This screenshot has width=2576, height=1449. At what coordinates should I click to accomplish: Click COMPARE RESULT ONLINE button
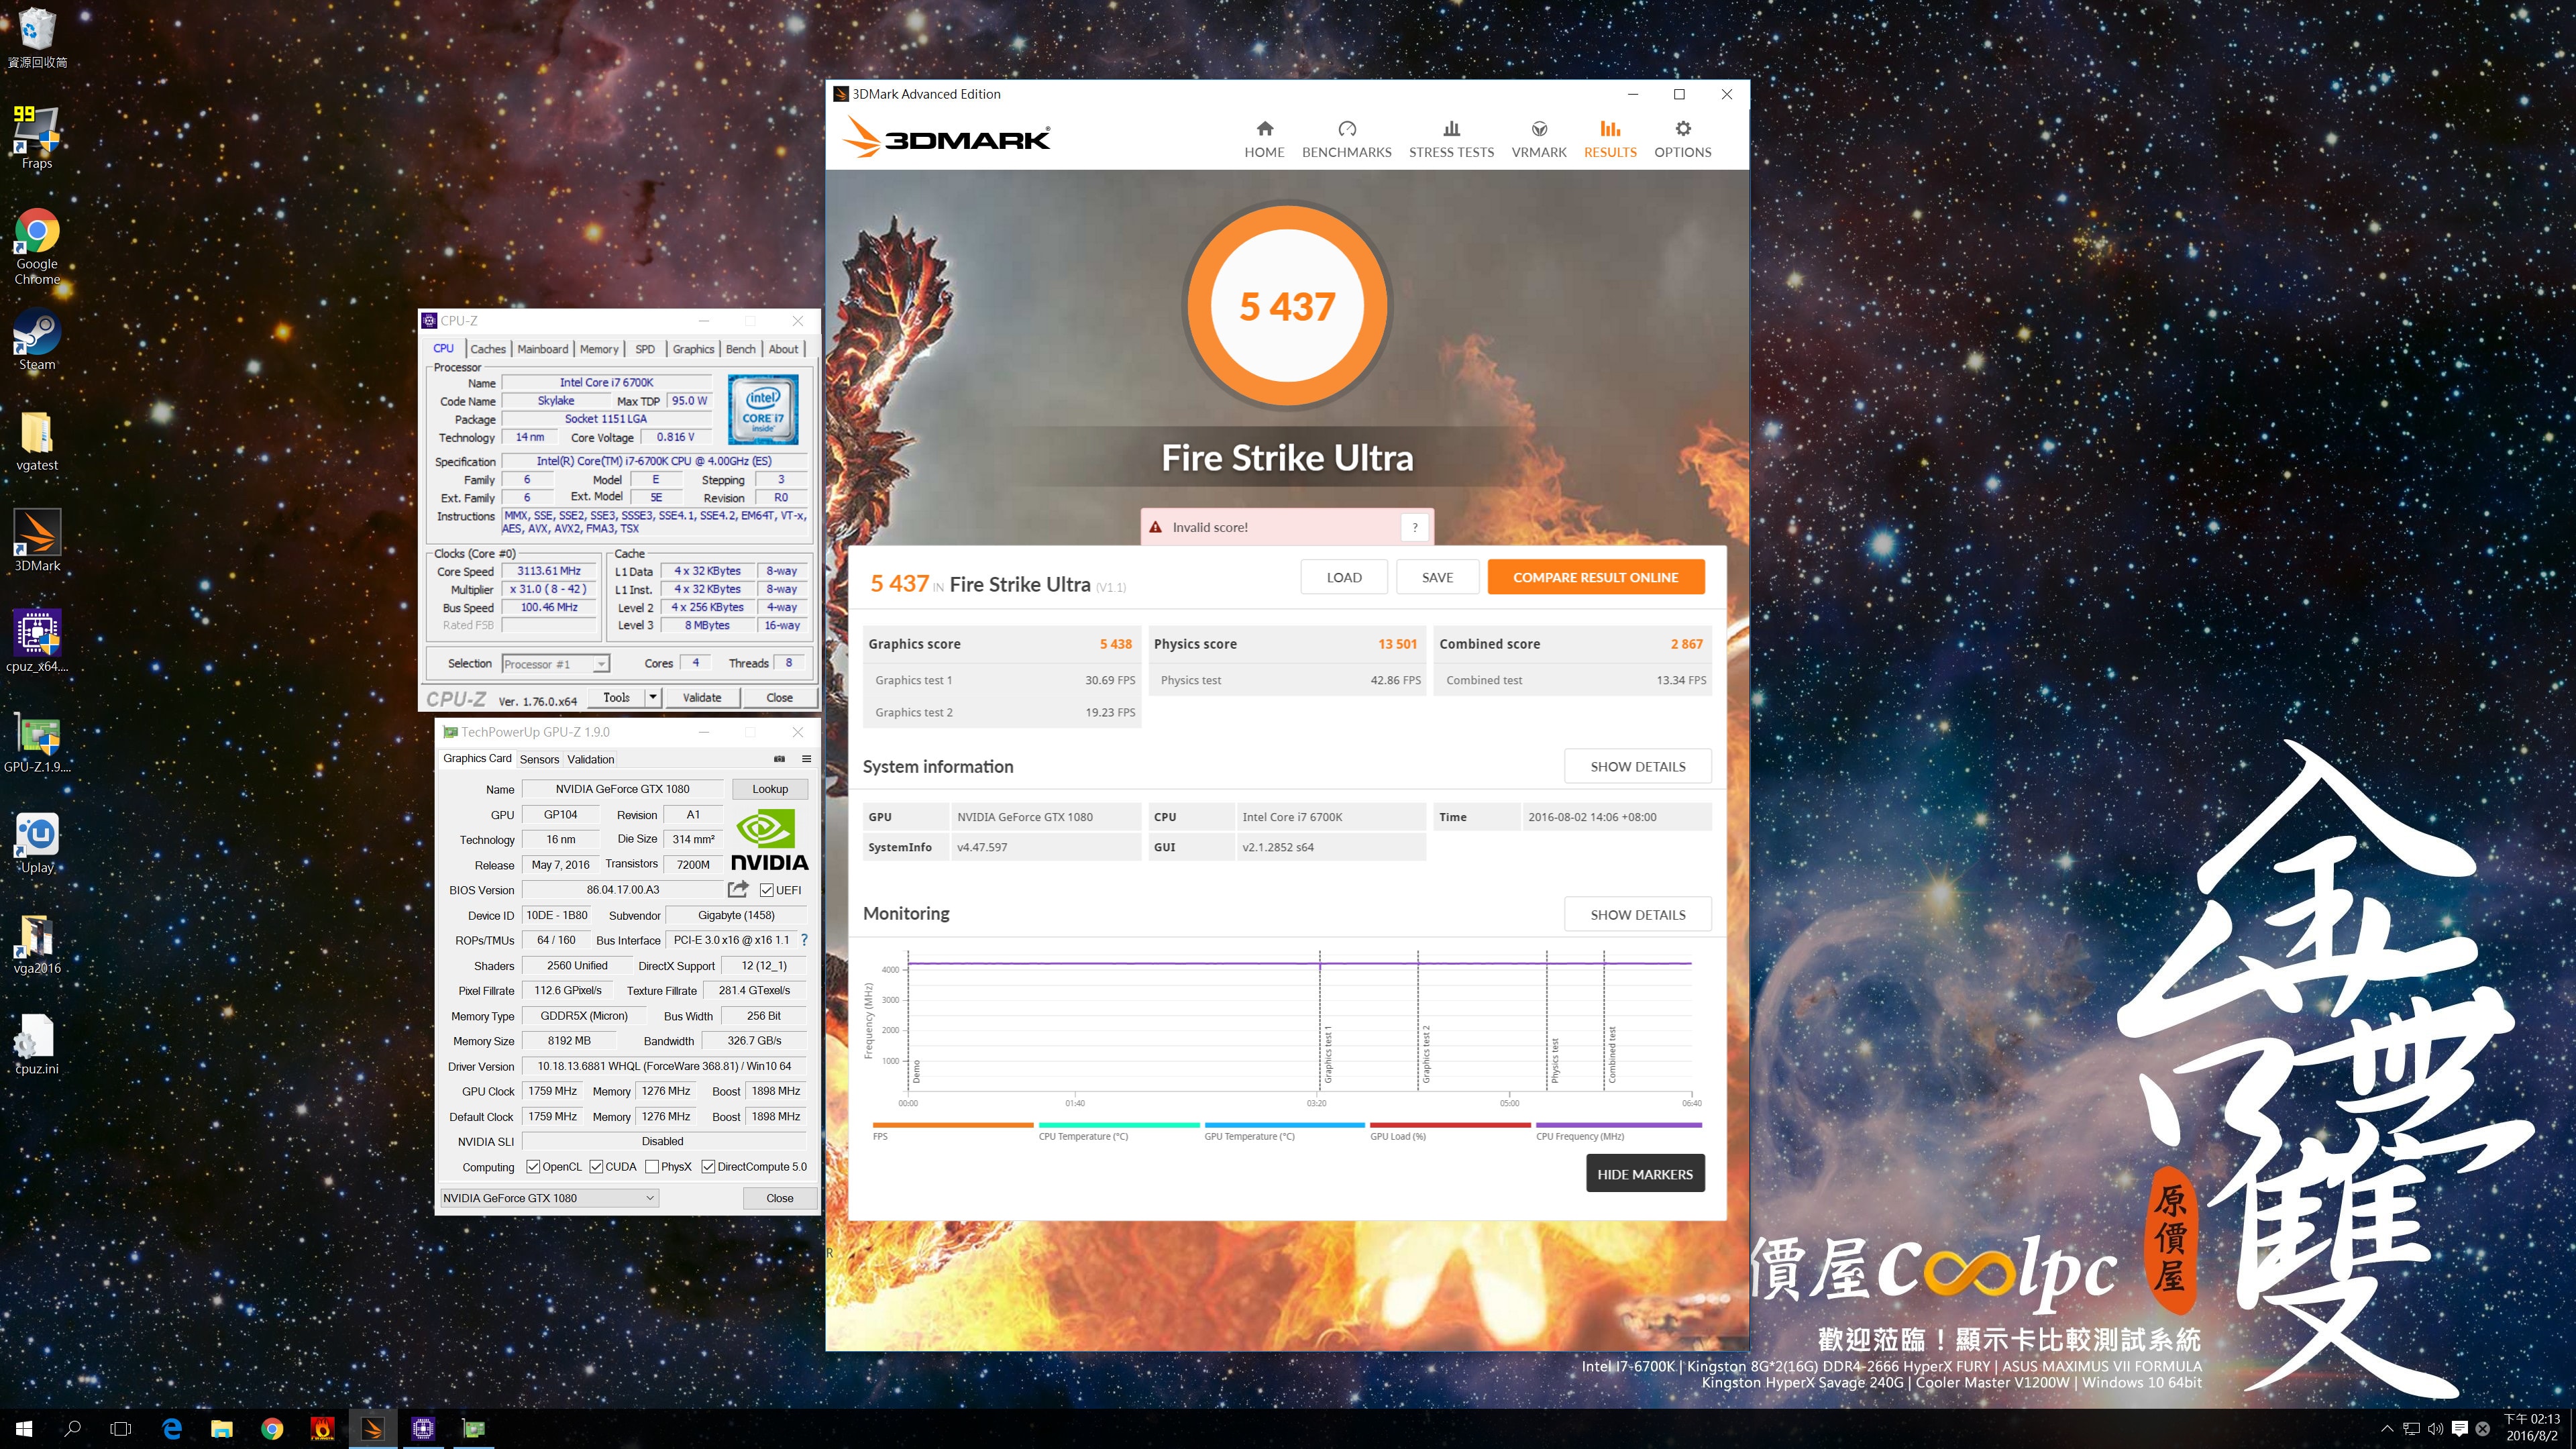pos(1596,577)
